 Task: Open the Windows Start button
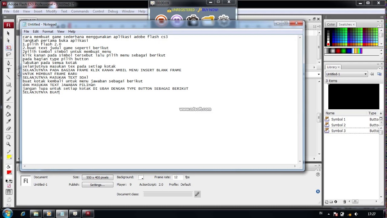pos(8,213)
